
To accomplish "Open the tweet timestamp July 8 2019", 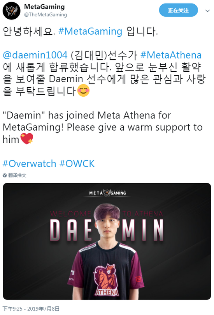I will pyautogui.click(x=31, y=309).
